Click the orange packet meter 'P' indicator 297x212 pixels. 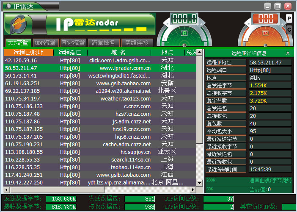click(x=265, y=33)
